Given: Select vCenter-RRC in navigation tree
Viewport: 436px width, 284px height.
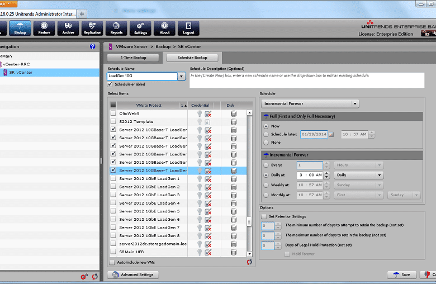Looking at the screenshot, I should 16,64.
